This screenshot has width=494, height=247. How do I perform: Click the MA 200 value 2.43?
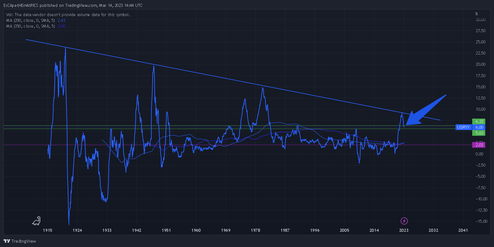pyautogui.click(x=62, y=20)
